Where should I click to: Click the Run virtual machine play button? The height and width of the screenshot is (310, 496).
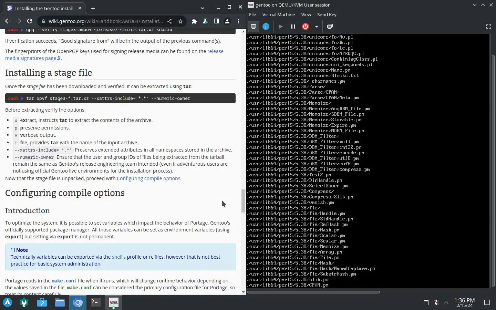click(281, 27)
